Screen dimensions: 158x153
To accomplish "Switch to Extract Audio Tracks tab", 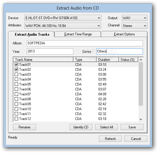I will [x=31, y=34].
